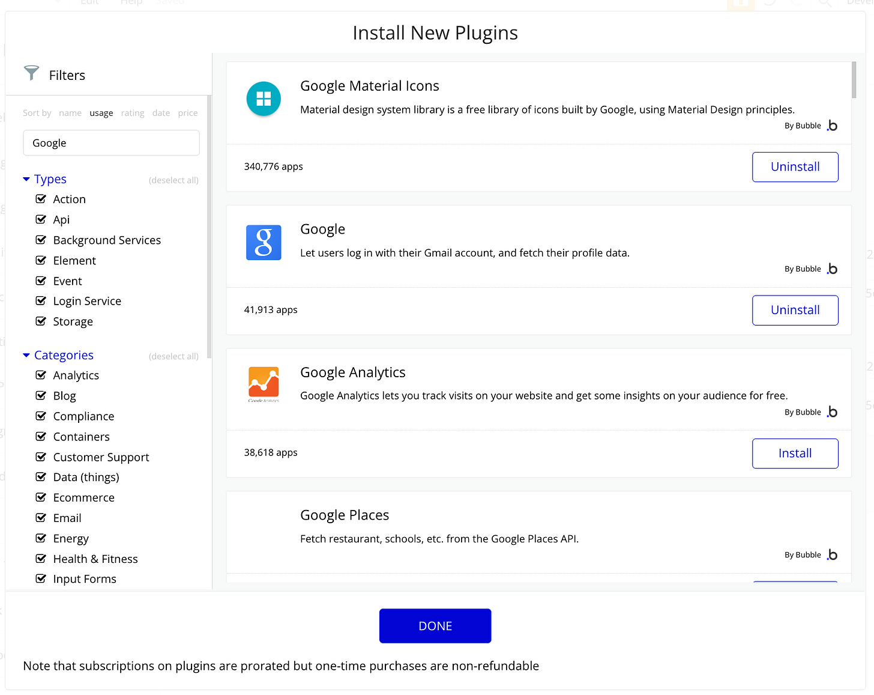Sort plugins by usage
This screenshot has width=874, height=695.
pyautogui.click(x=101, y=113)
